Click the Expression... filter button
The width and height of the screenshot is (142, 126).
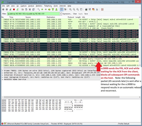67,14
